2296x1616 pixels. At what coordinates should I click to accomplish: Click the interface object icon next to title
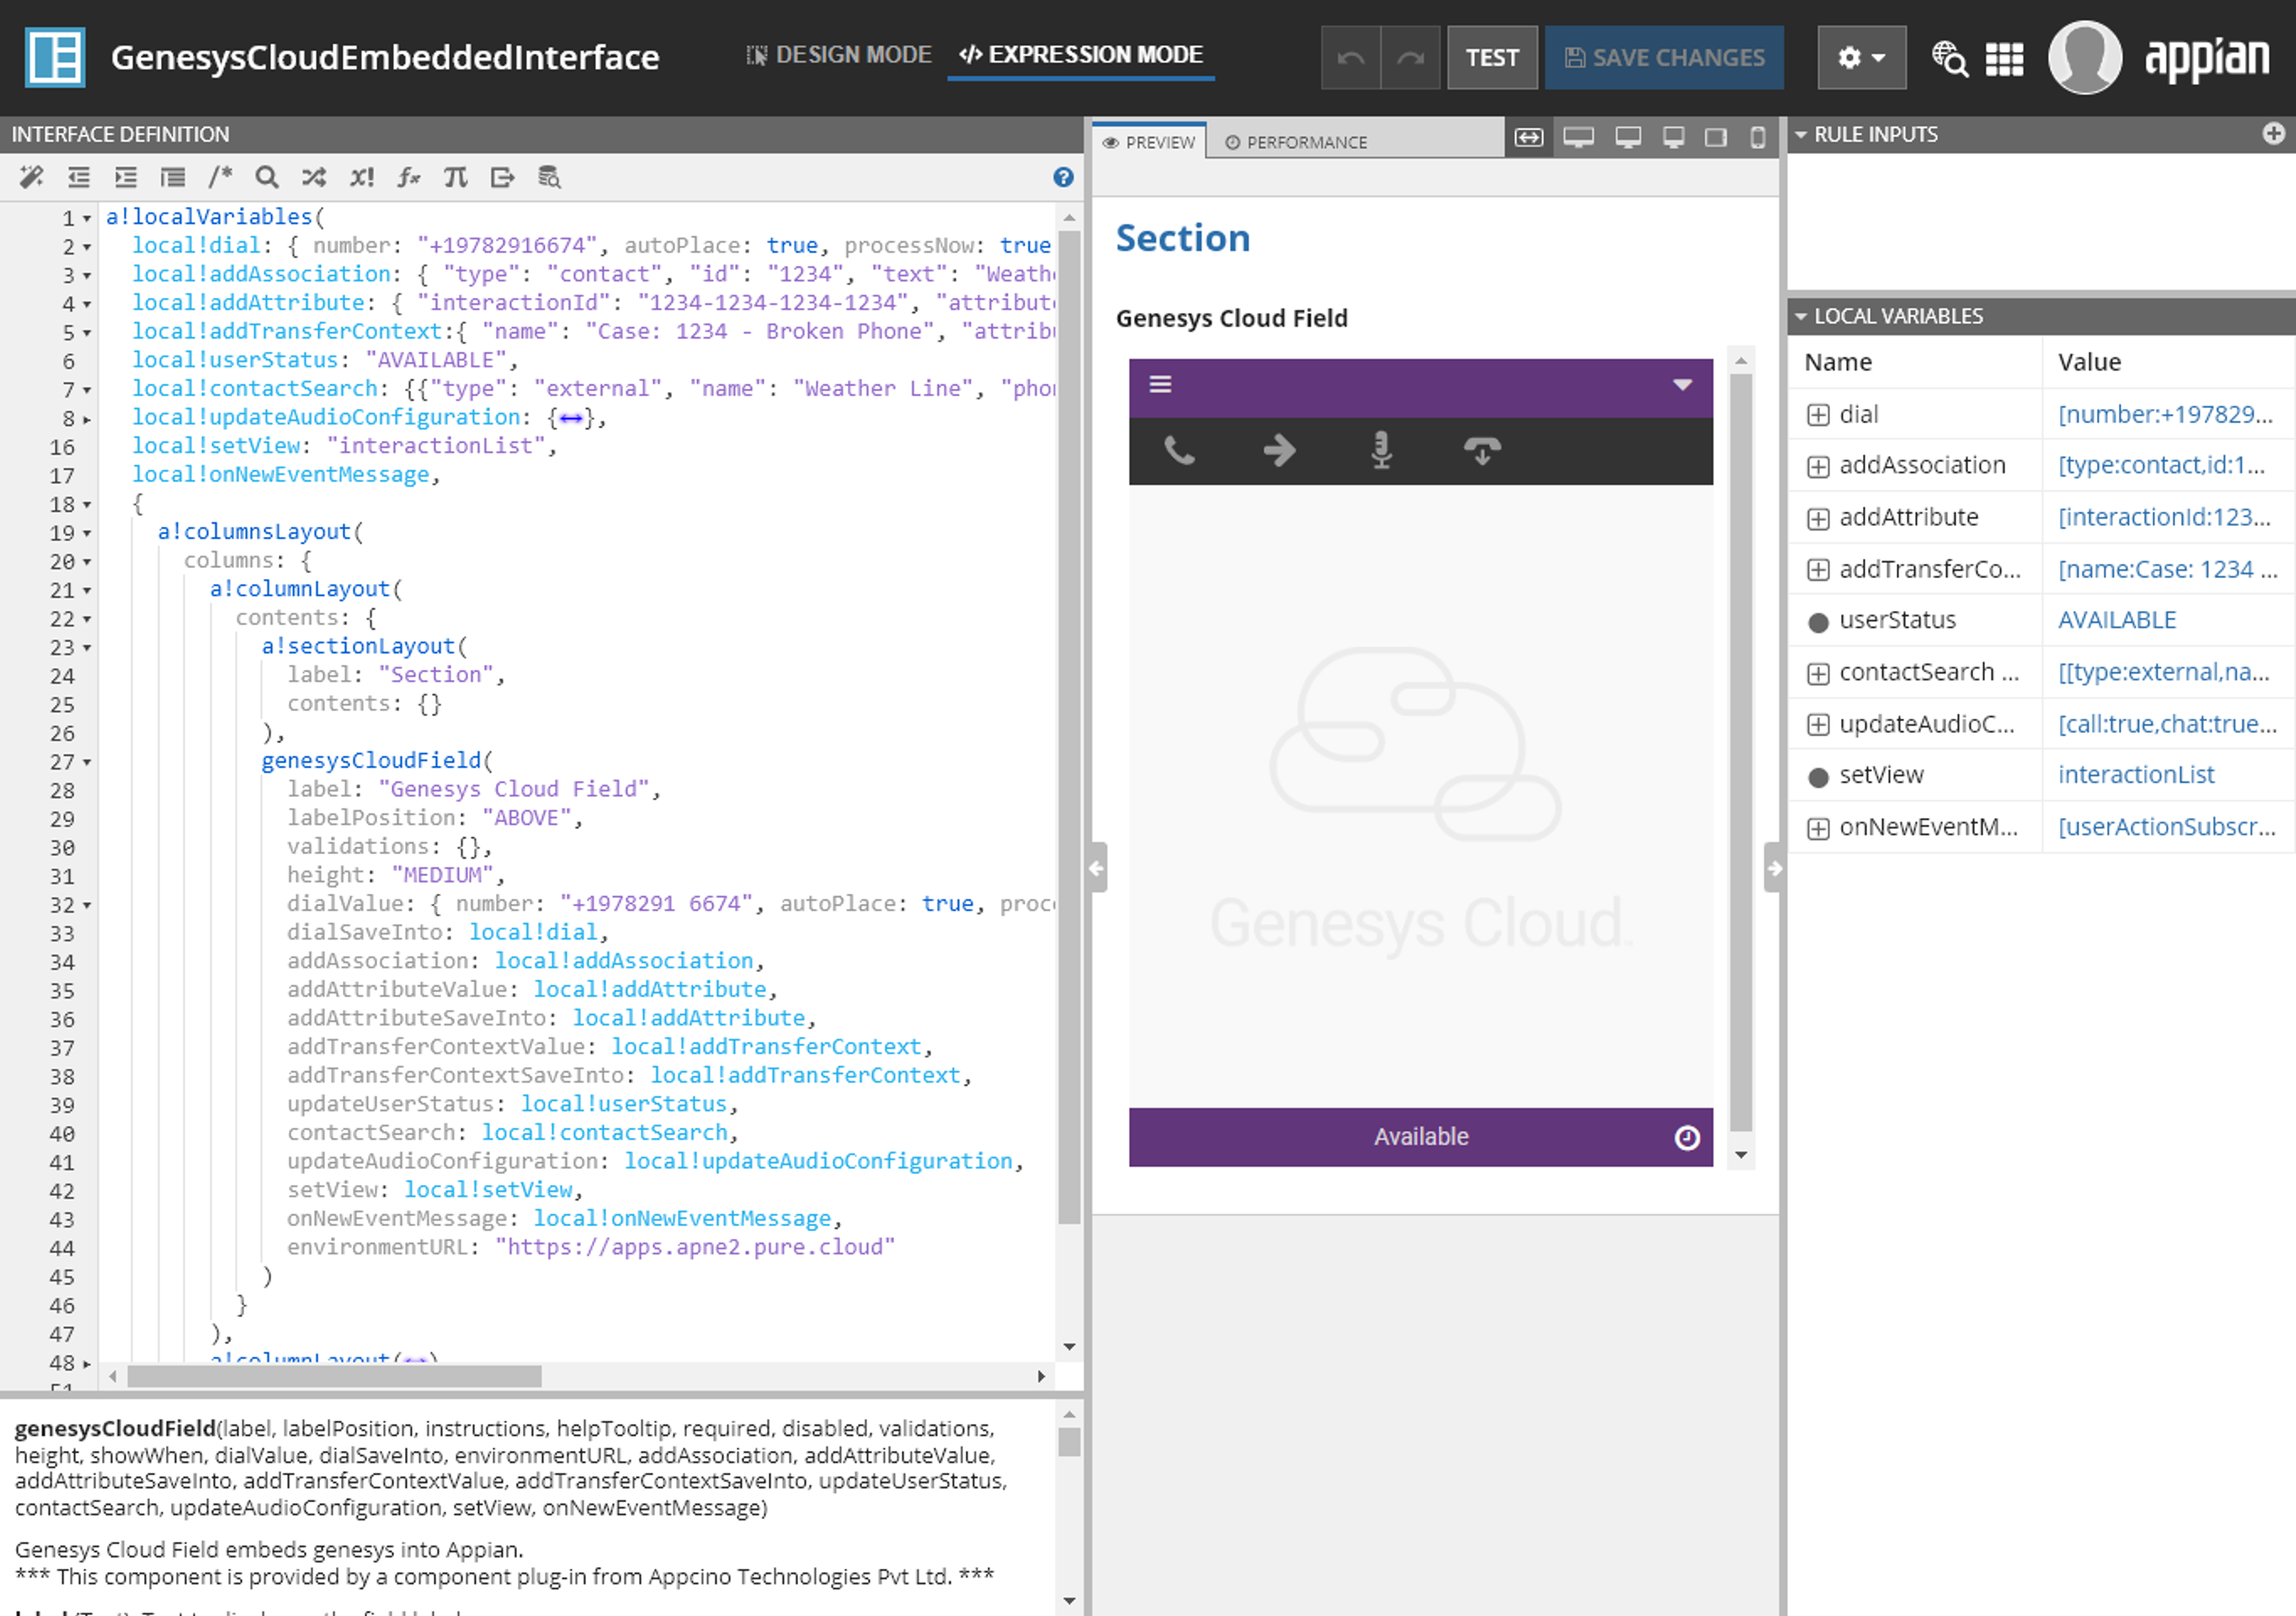coord(54,57)
